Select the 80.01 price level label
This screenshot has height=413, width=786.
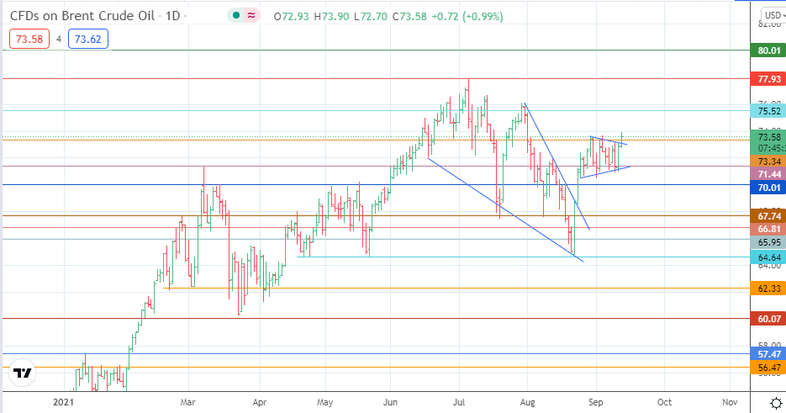point(768,50)
